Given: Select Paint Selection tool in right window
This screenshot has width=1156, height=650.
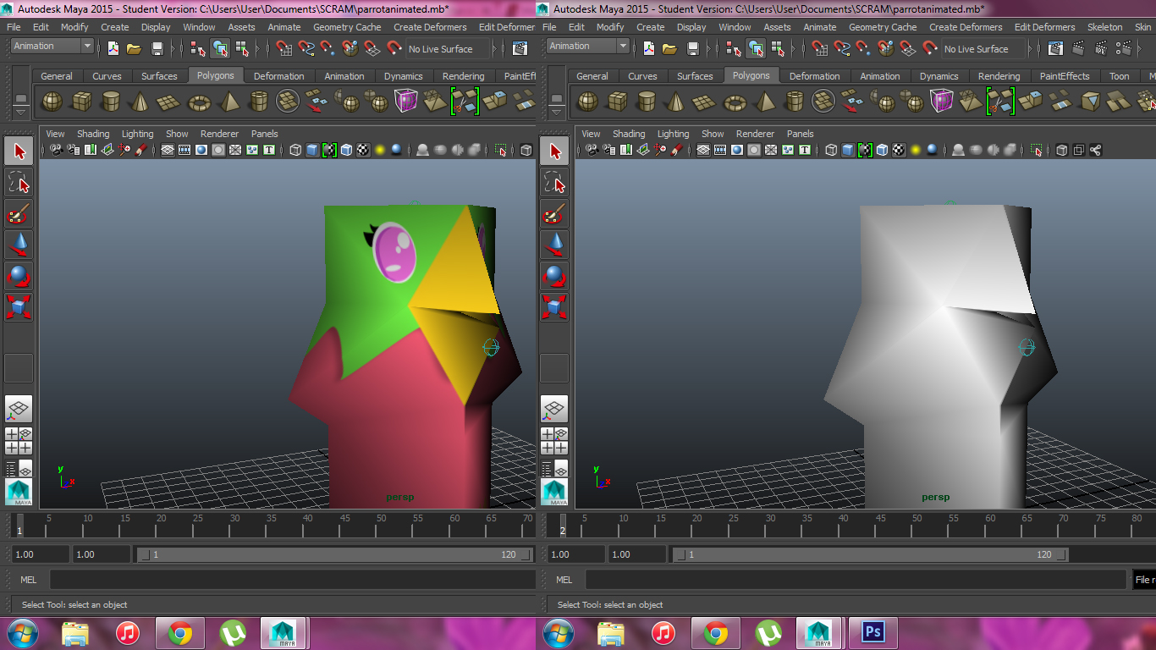Looking at the screenshot, I should (x=554, y=213).
